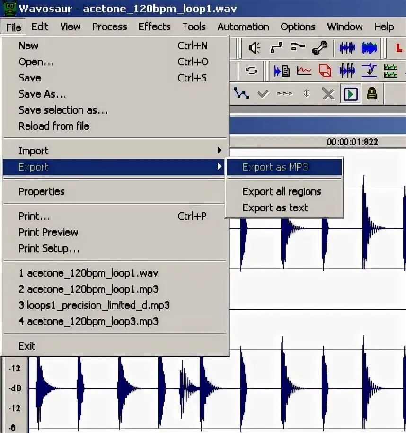406x433 pixels.
Task: Open the Tools menu
Action: coord(194,27)
